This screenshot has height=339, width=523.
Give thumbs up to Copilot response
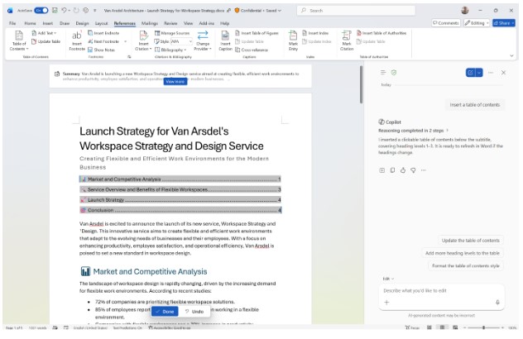point(403,170)
